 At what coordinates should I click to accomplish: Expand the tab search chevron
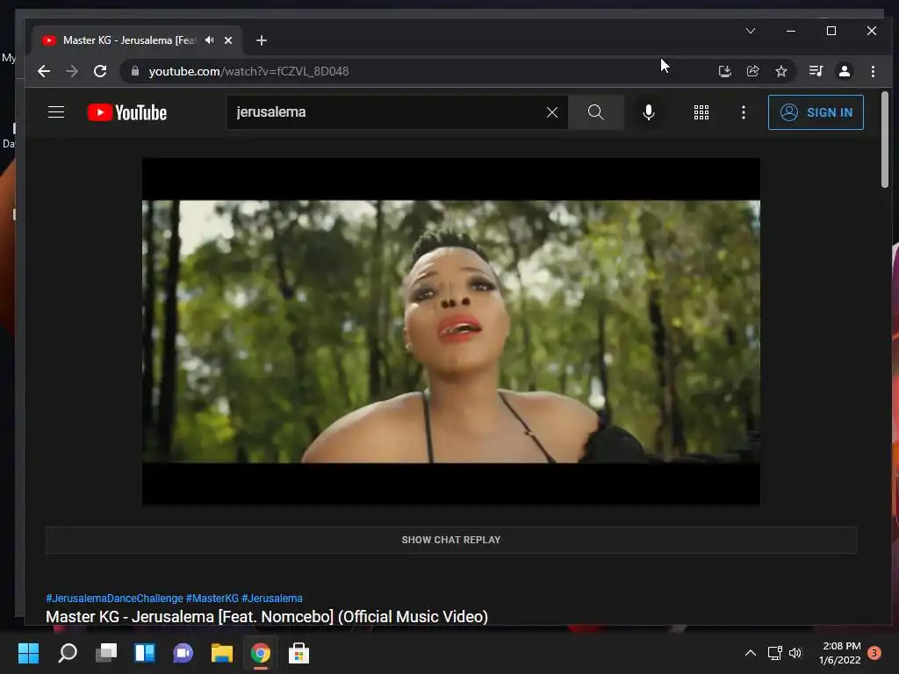click(x=751, y=31)
